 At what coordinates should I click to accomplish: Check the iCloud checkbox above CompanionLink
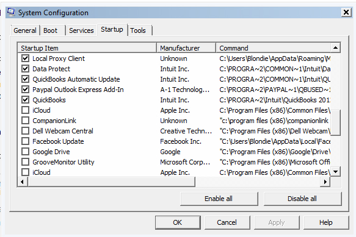tap(25, 110)
